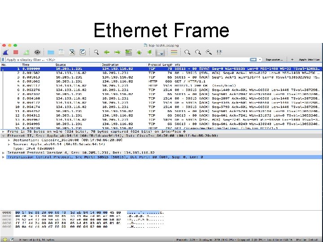The image size is (323, 242).
Task: Select packet 4 GET / HTTP/1.1 row
Action: pos(161,82)
